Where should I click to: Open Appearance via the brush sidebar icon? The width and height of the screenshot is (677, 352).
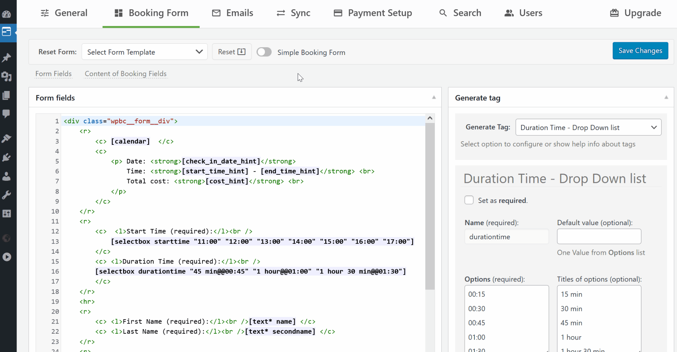click(x=6, y=138)
